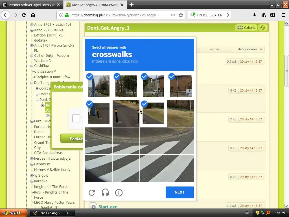Open GTA San Andreas folder

(48, 153)
